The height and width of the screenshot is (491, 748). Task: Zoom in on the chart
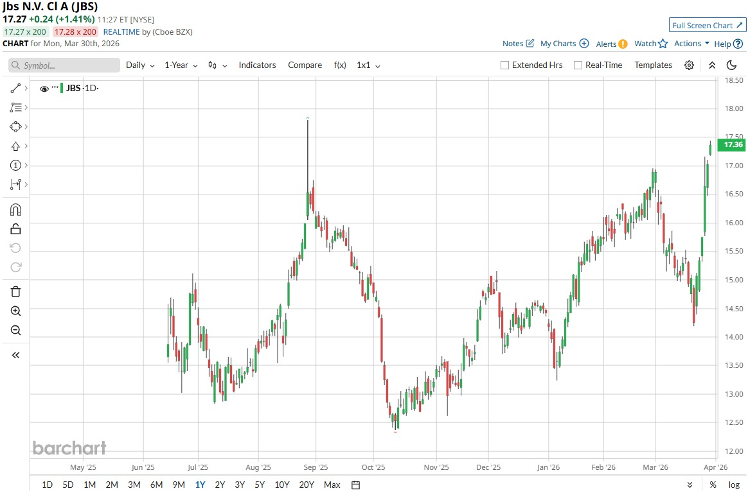(15, 311)
